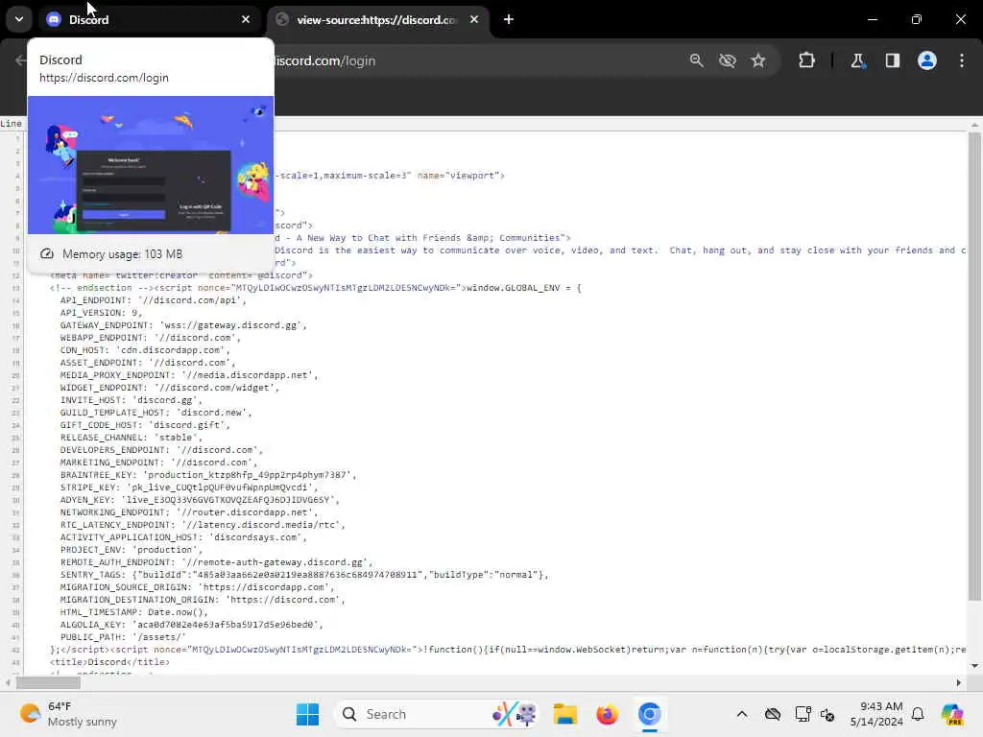
Task: Click the API_ENDPOINT line in source
Action: [x=154, y=300]
